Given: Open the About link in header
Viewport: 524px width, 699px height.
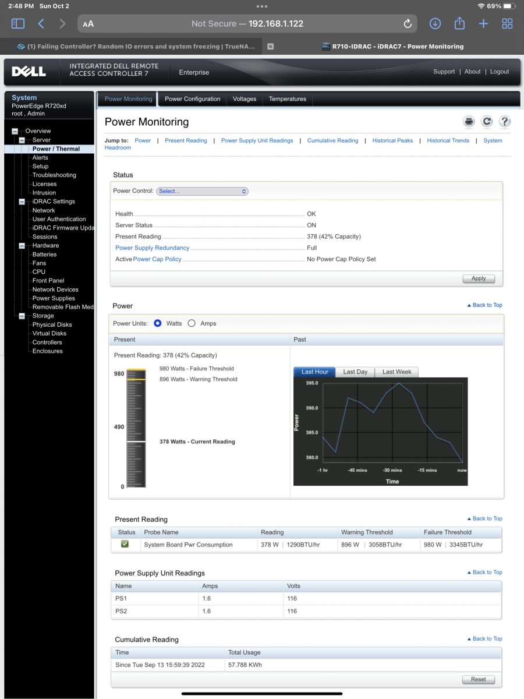Looking at the screenshot, I should 472,72.
